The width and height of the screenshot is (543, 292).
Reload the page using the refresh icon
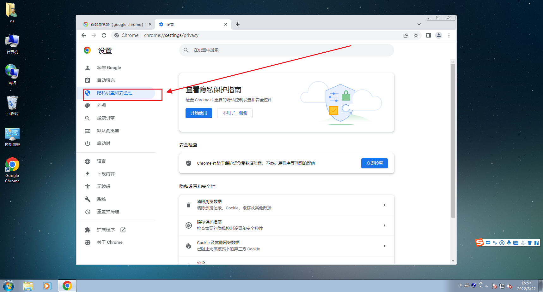pyautogui.click(x=104, y=35)
